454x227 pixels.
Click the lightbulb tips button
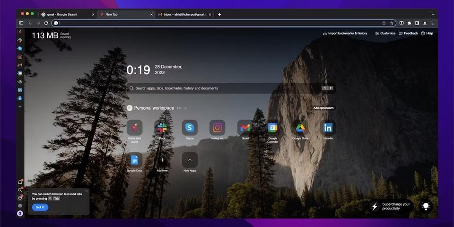point(426,206)
